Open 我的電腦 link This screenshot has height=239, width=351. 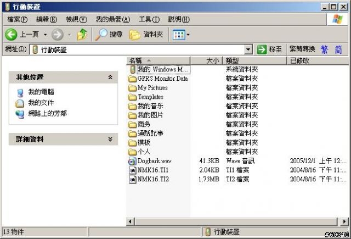pyautogui.click(x=41, y=92)
